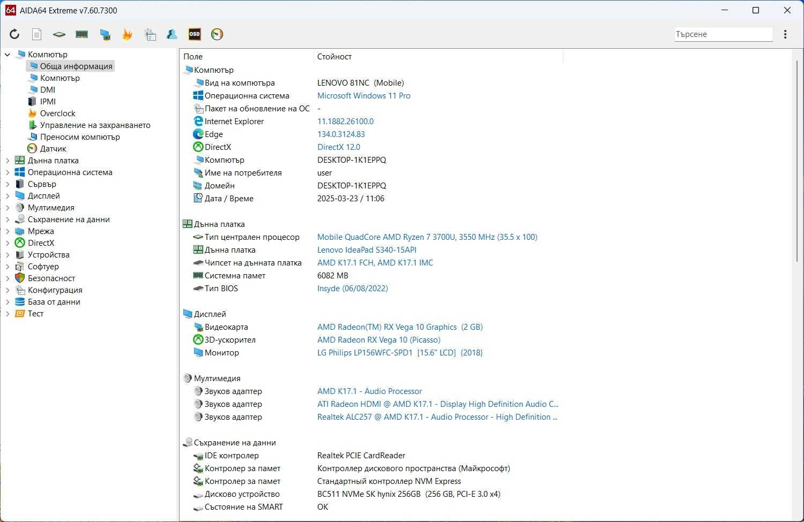Click the Refresh toolbar icon
The image size is (804, 522).
[14, 34]
